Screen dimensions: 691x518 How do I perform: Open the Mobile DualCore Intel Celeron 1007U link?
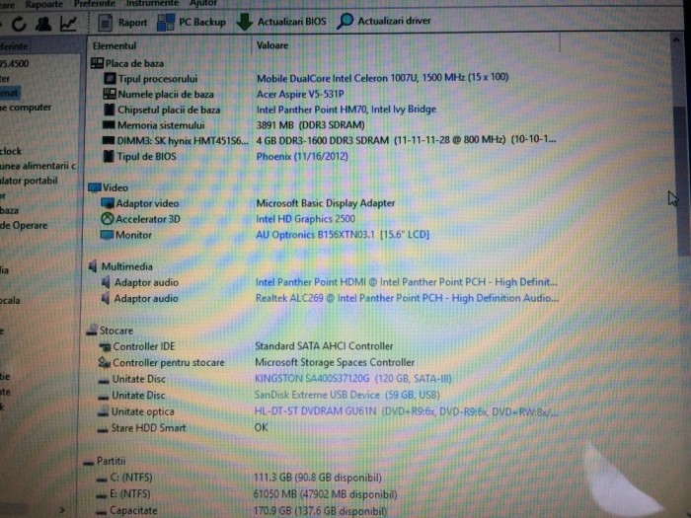pyautogui.click(x=382, y=78)
